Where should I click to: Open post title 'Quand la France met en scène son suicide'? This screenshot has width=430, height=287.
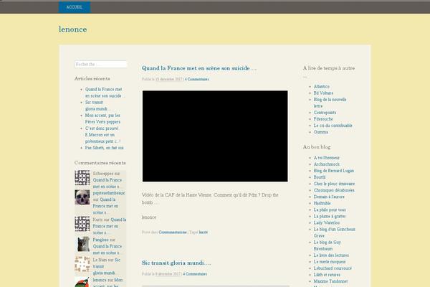(x=199, y=68)
